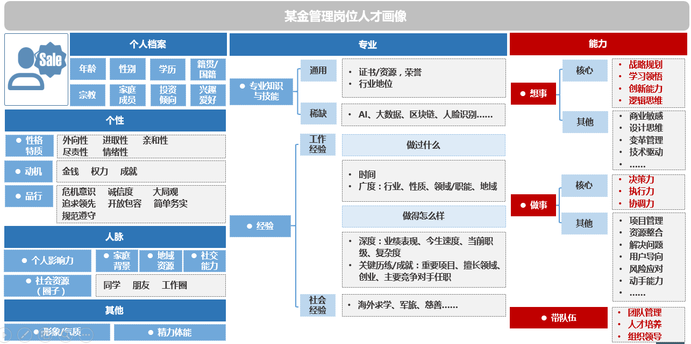
Task: Select the 专业知识与技能 box
Action: click(261, 91)
